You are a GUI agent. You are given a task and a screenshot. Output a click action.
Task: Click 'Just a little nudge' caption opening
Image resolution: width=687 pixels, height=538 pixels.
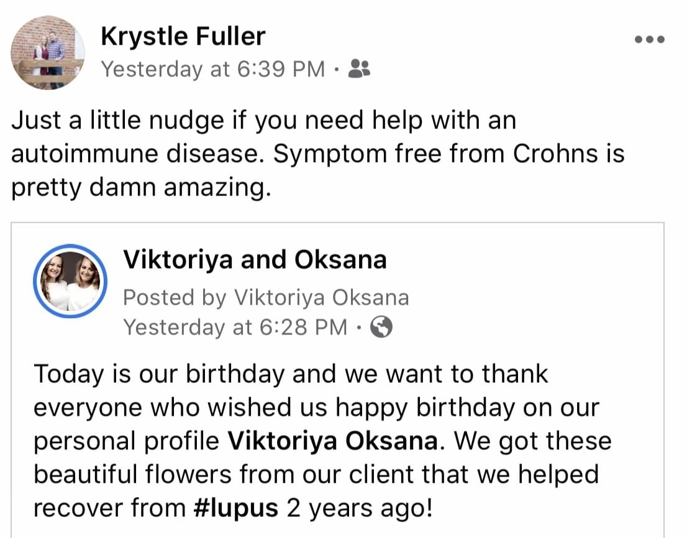tap(117, 120)
